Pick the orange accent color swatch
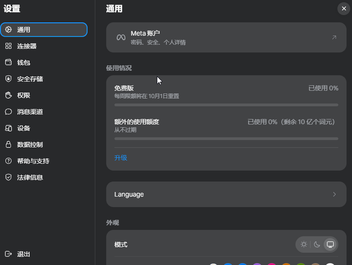Viewport: 352px width, 265px height. 286,264
